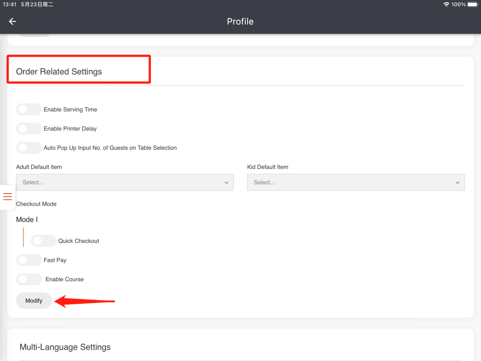Viewport: 481px width, 361px height.
Task: Click the Checkout Mode label
Action: click(36, 204)
